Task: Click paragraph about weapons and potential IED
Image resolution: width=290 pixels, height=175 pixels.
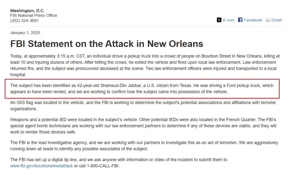Action: coord(143,126)
